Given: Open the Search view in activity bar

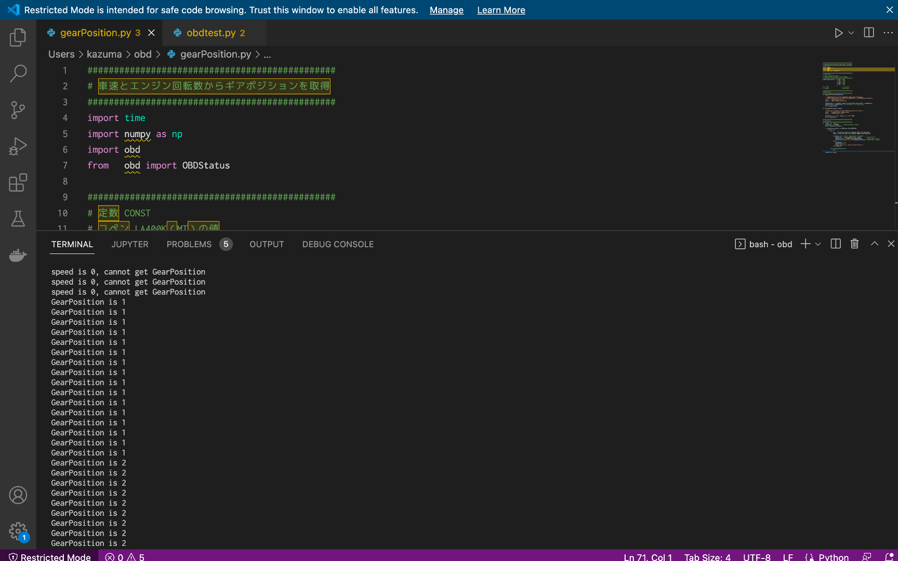Looking at the screenshot, I should [x=18, y=74].
